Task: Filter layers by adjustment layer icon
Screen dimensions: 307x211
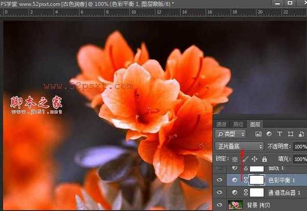Action: coord(268,134)
